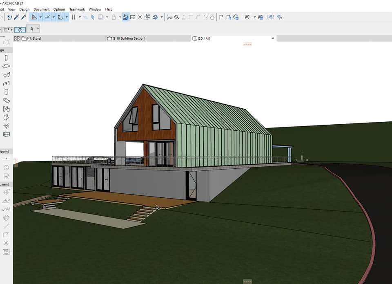Open the Teamwork menu
This screenshot has width=392, height=284.
(x=77, y=9)
